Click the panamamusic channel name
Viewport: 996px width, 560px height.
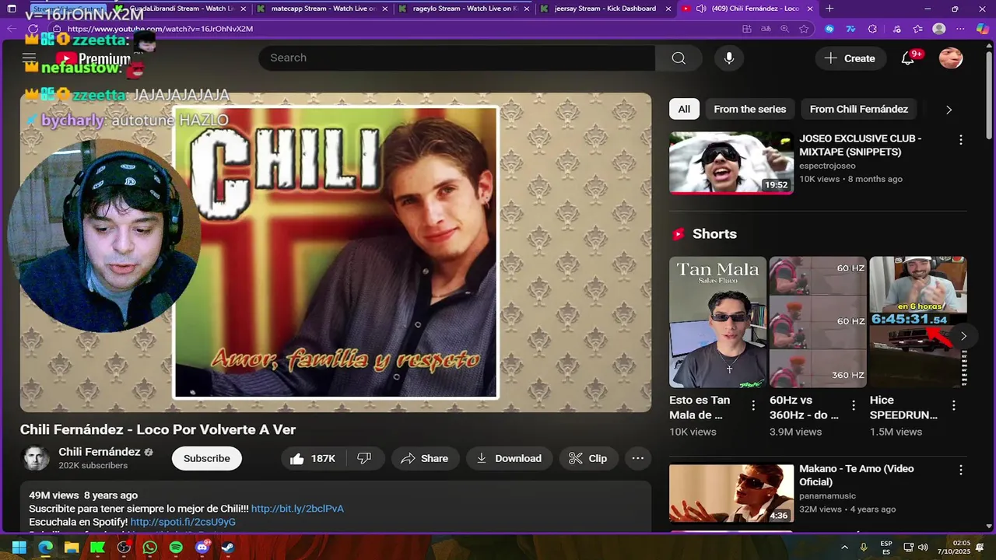pos(827,496)
